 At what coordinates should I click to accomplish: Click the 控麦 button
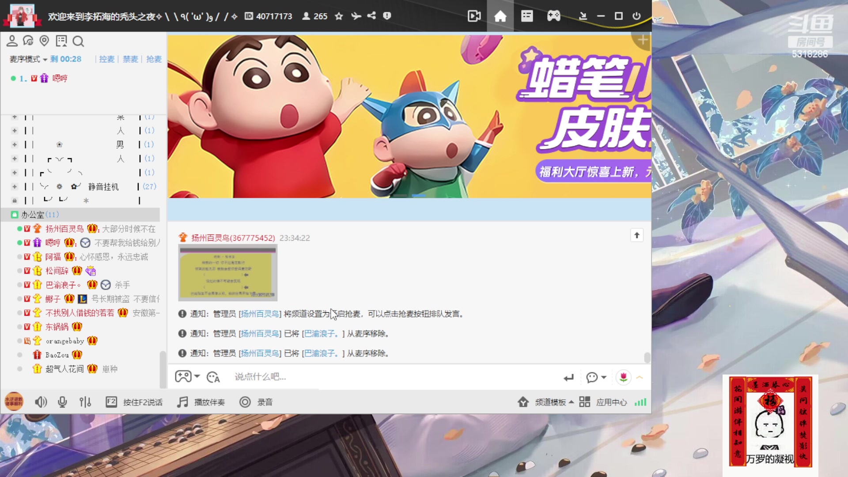click(106, 59)
